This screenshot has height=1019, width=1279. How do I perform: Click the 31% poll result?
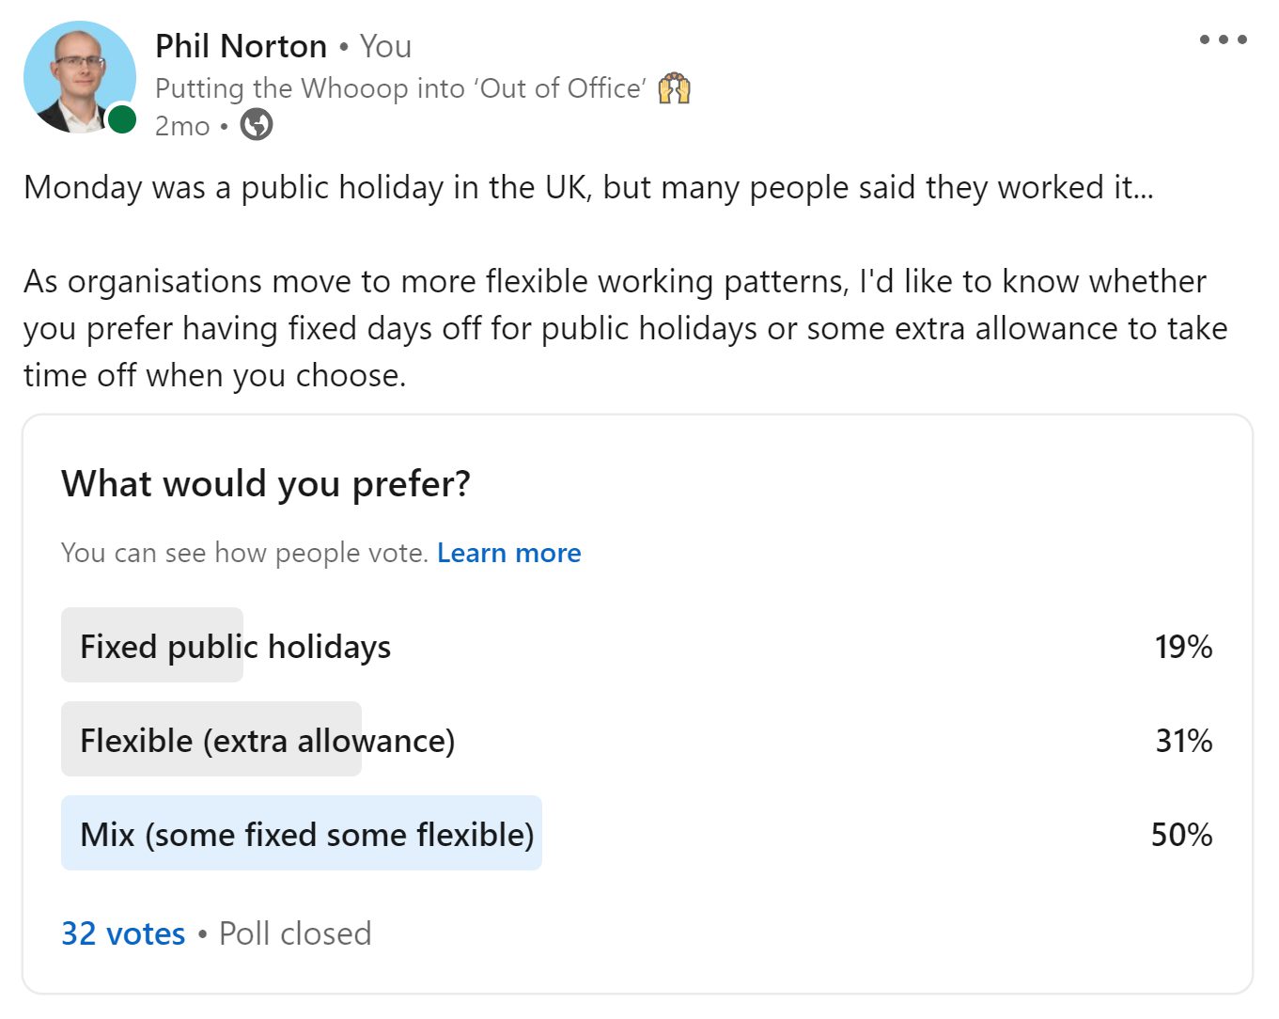click(x=1183, y=741)
